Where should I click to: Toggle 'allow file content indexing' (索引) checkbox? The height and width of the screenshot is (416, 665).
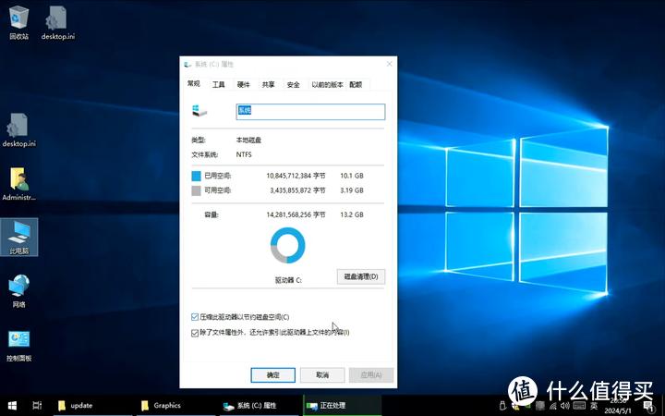click(x=194, y=332)
